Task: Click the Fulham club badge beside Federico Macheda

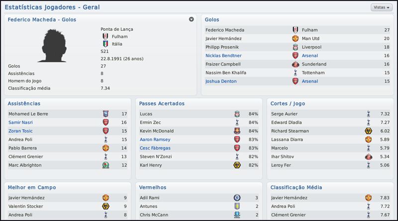Action: tap(295, 30)
